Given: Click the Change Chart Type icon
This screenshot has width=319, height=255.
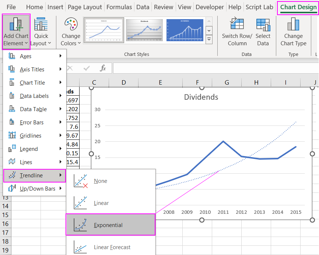Looking at the screenshot, I should click(x=293, y=24).
